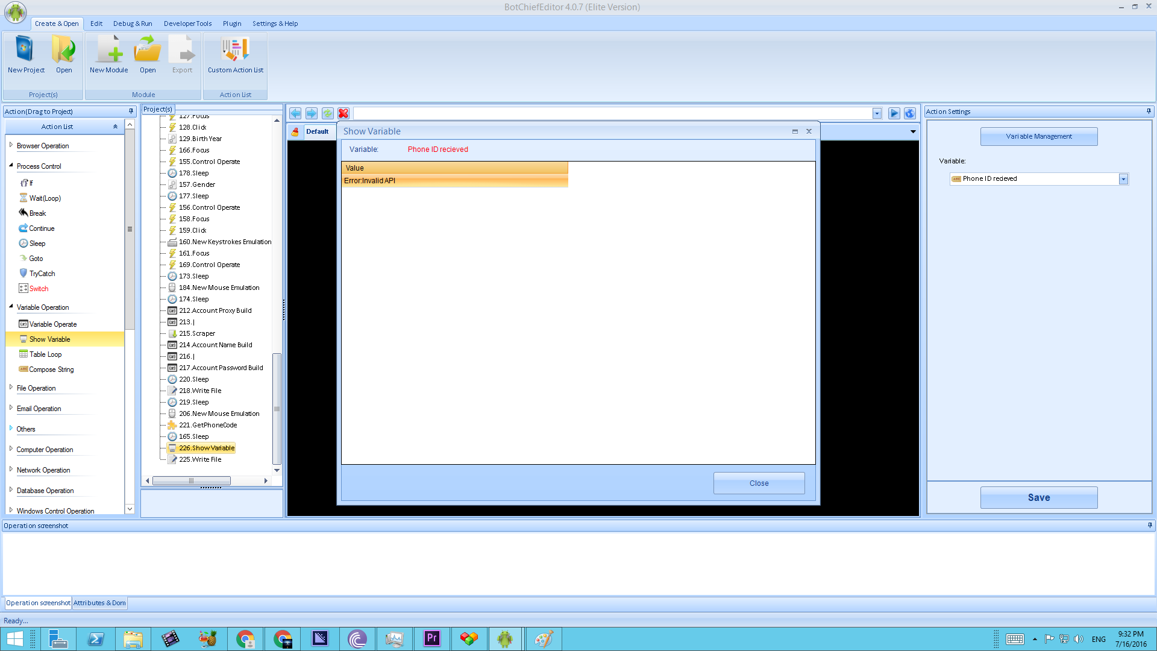Pin the Action Settings panel

1149,112
